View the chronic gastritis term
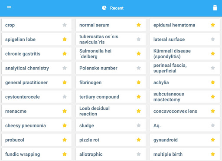The height and width of the screenshot is (161, 222). (x=36, y=54)
